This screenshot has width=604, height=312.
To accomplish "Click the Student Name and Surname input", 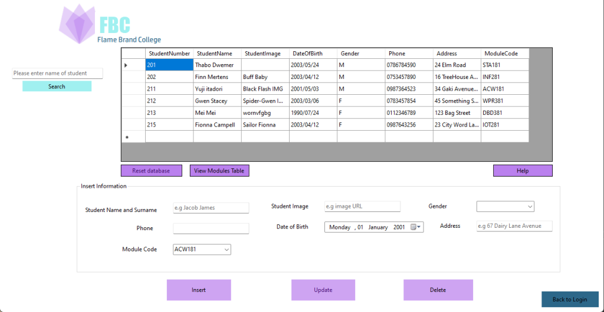I will coord(211,208).
